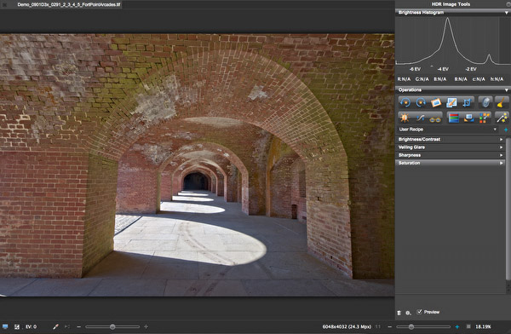Decrease exposure with the left minus button

point(79,326)
